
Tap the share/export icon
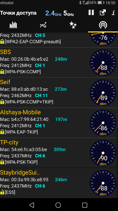click(103, 12)
